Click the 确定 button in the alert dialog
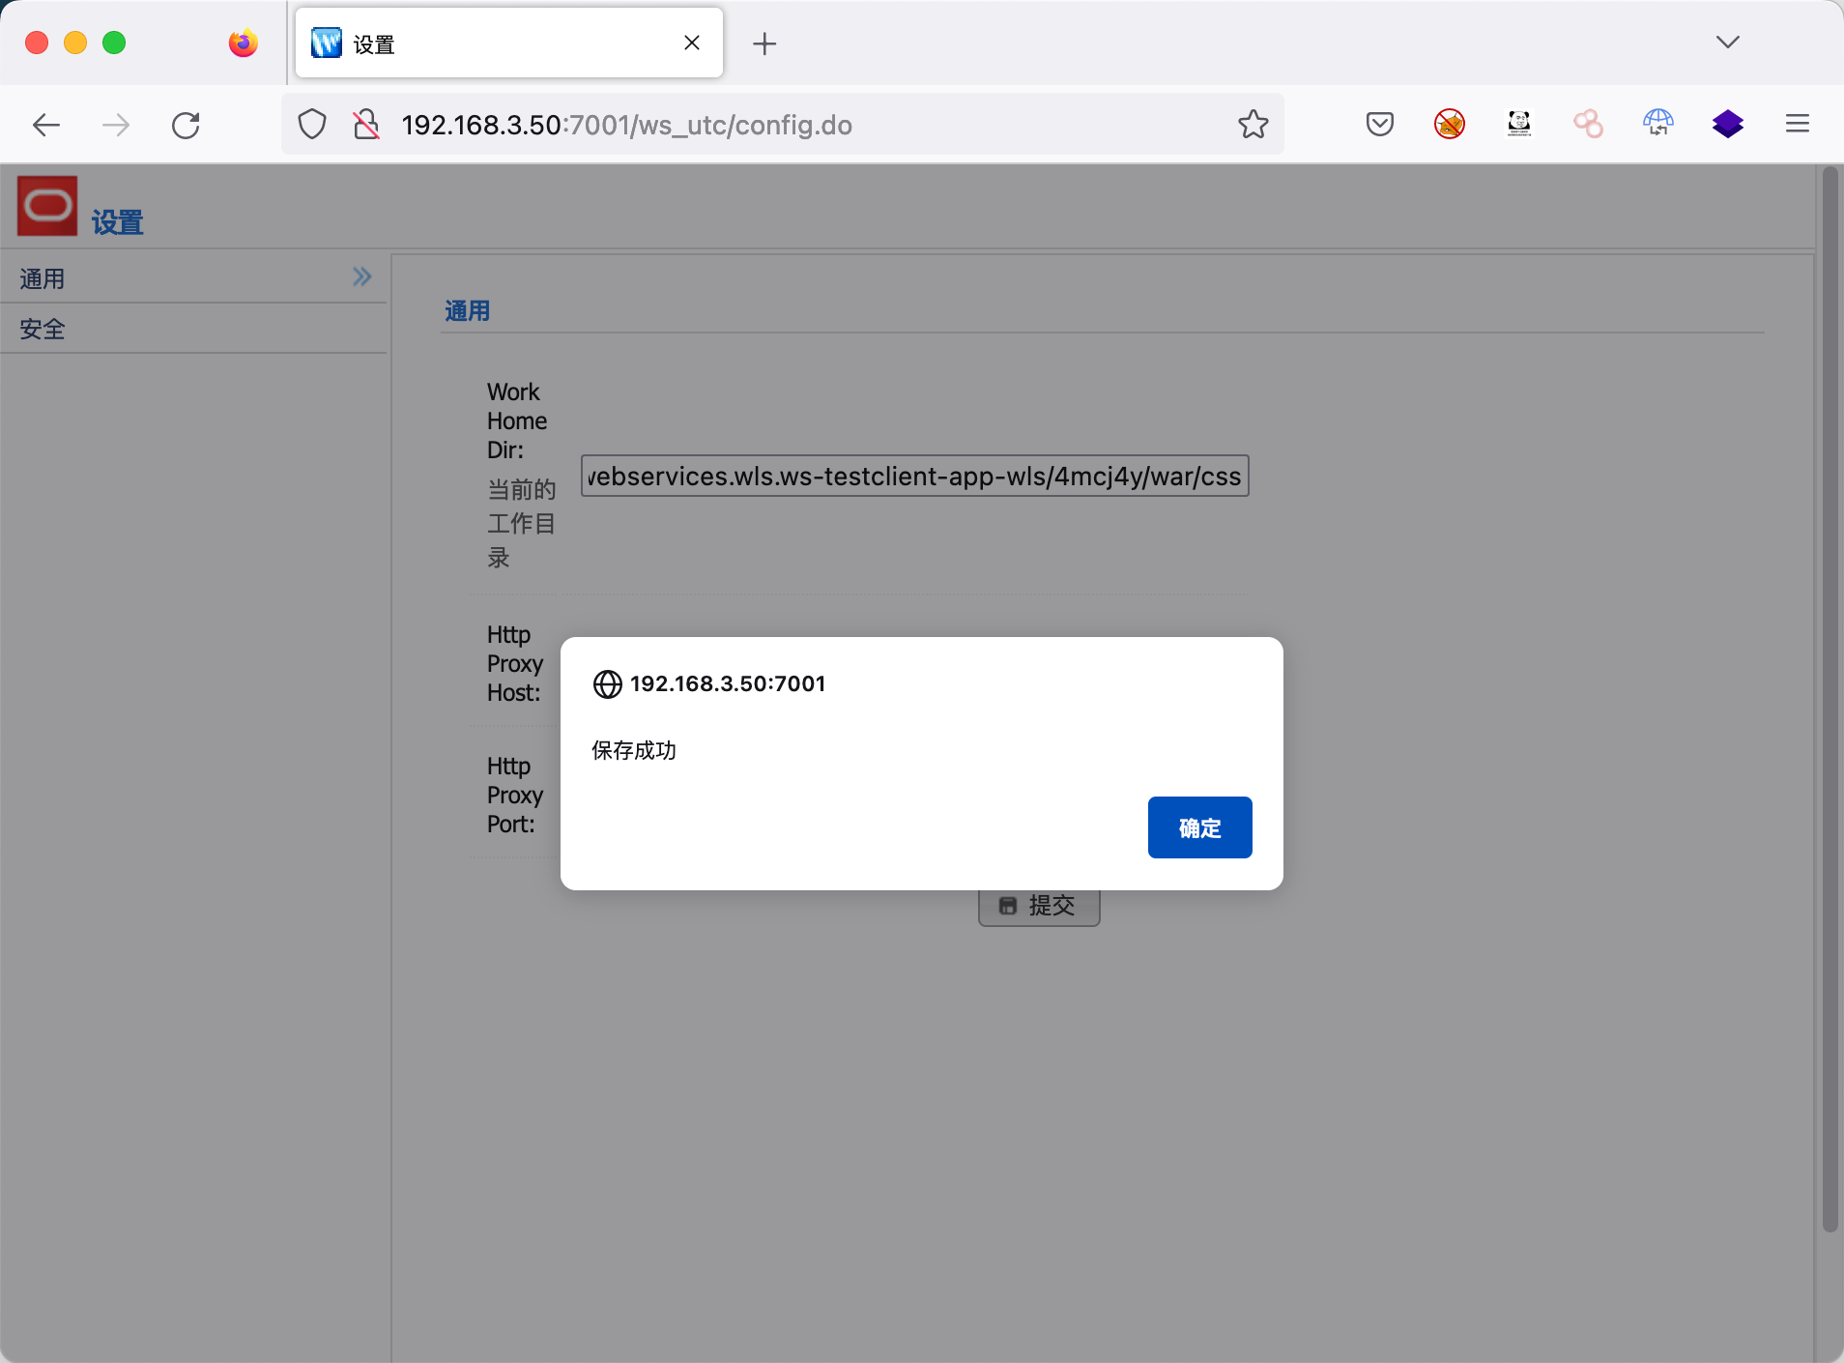 point(1199,827)
